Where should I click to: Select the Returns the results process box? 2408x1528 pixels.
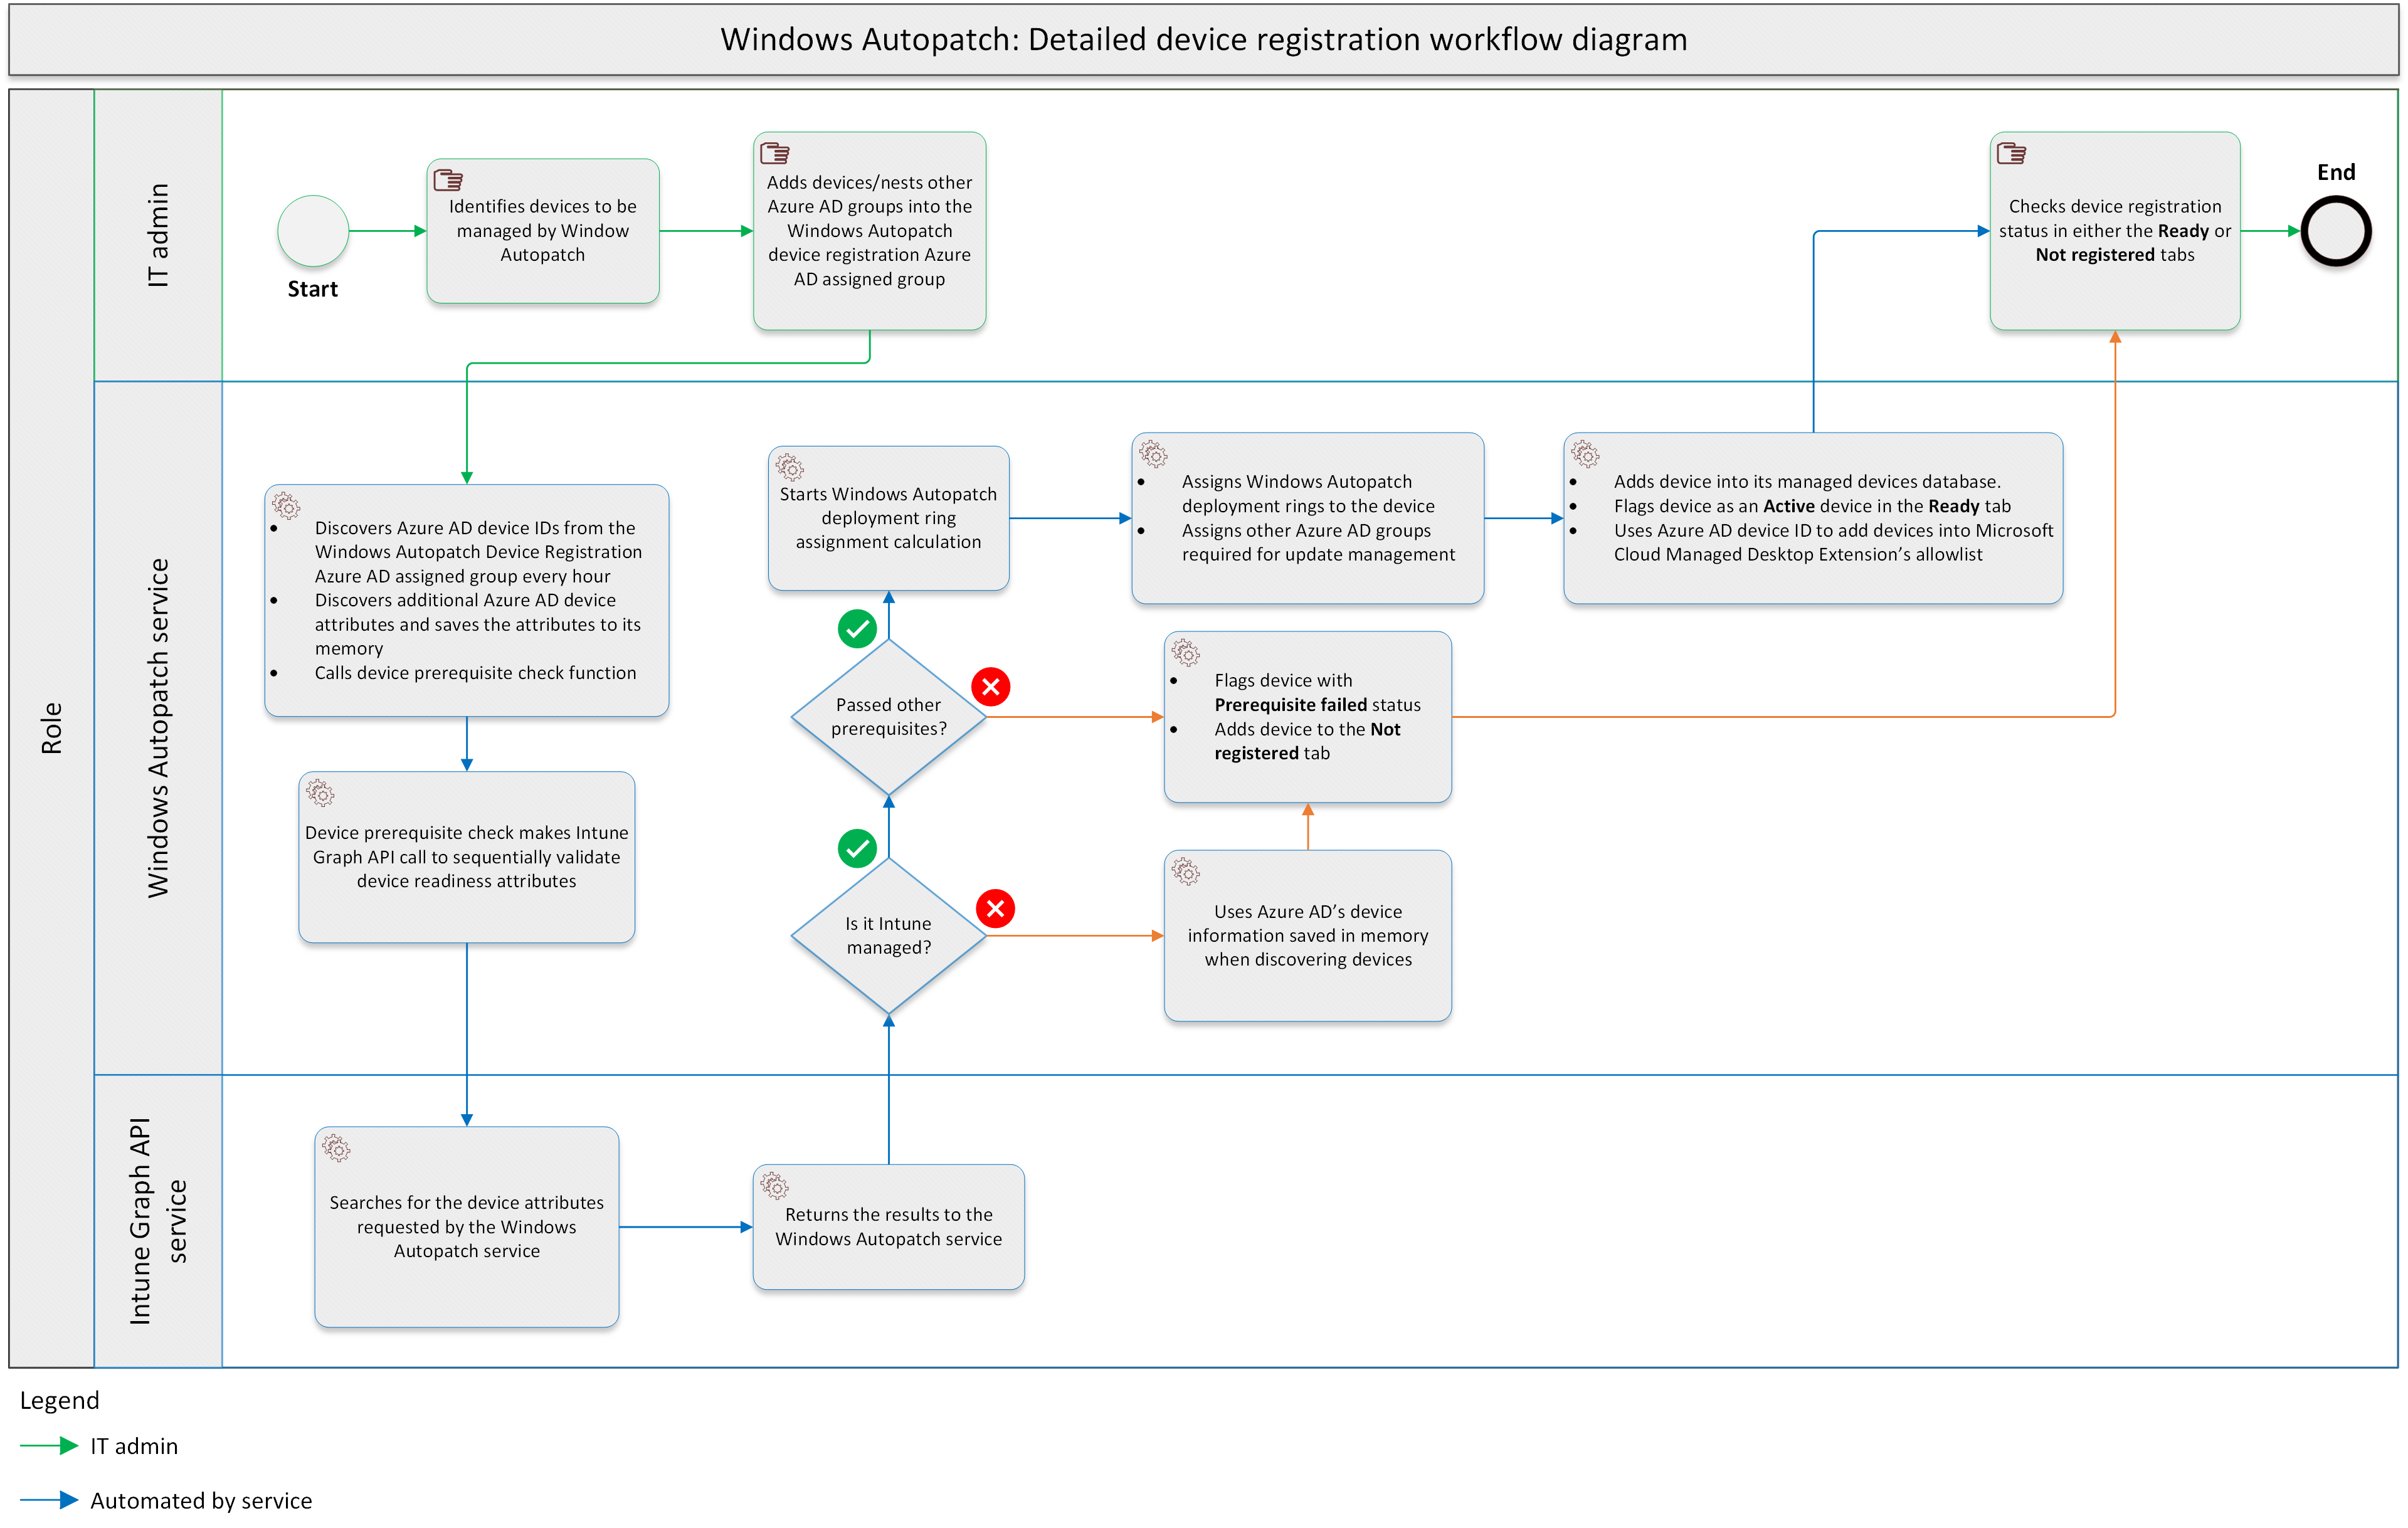(888, 1227)
